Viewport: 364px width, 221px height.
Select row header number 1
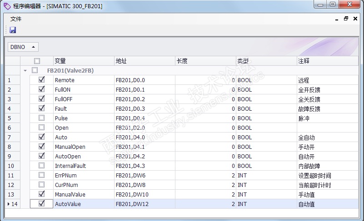pos(13,80)
